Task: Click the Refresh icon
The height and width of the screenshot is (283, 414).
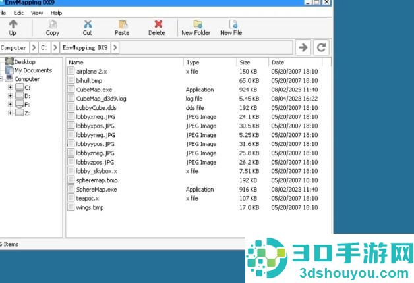Action: pos(321,47)
